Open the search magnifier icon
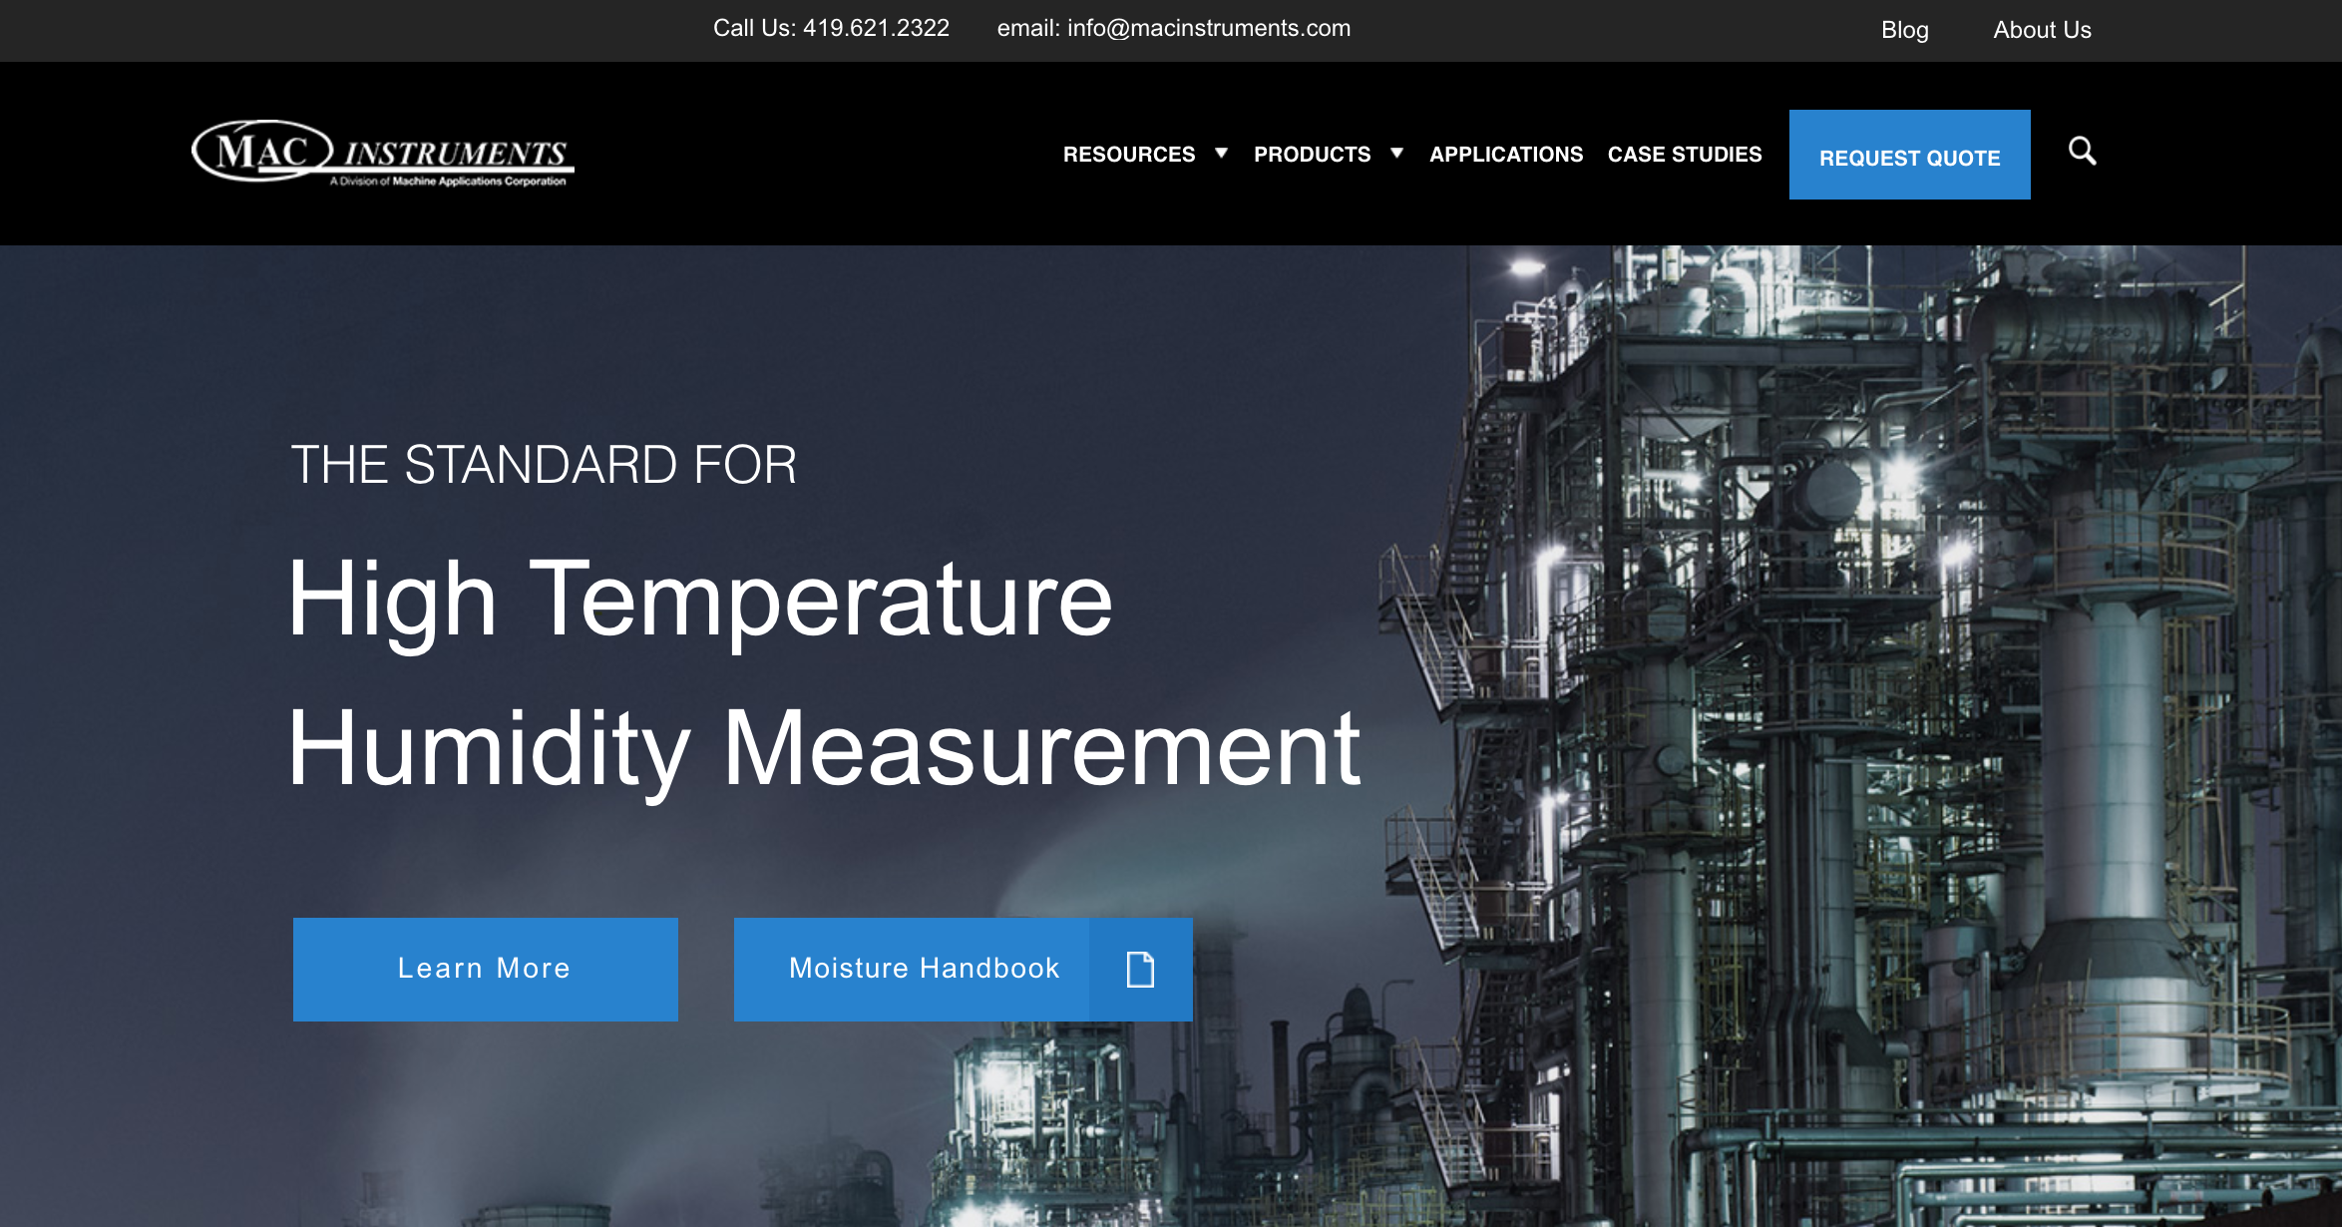This screenshot has width=2342, height=1227. [x=2082, y=152]
